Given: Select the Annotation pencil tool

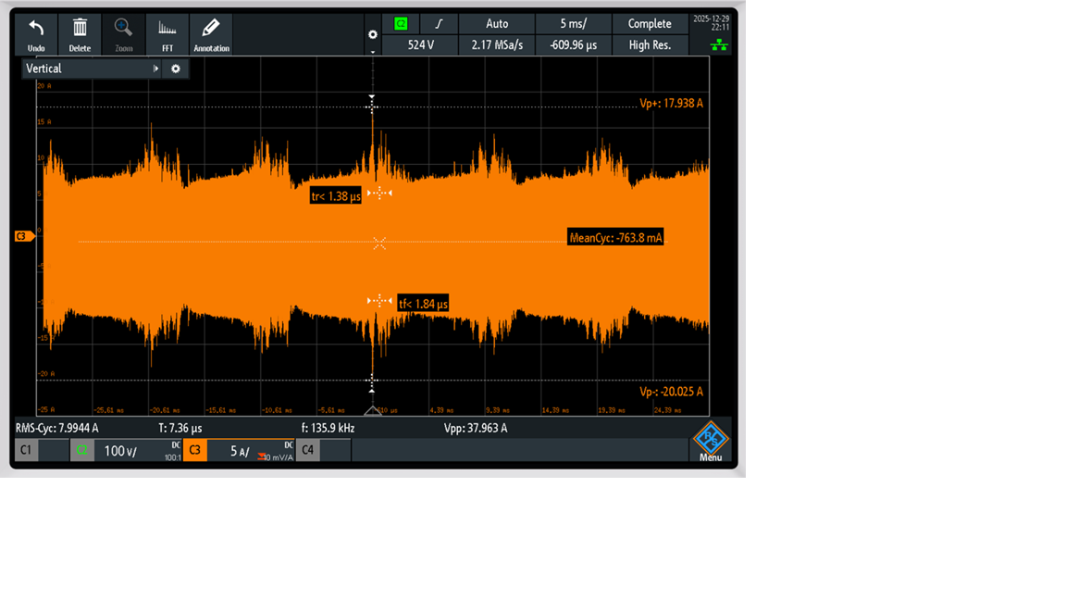Looking at the screenshot, I should pyautogui.click(x=211, y=34).
